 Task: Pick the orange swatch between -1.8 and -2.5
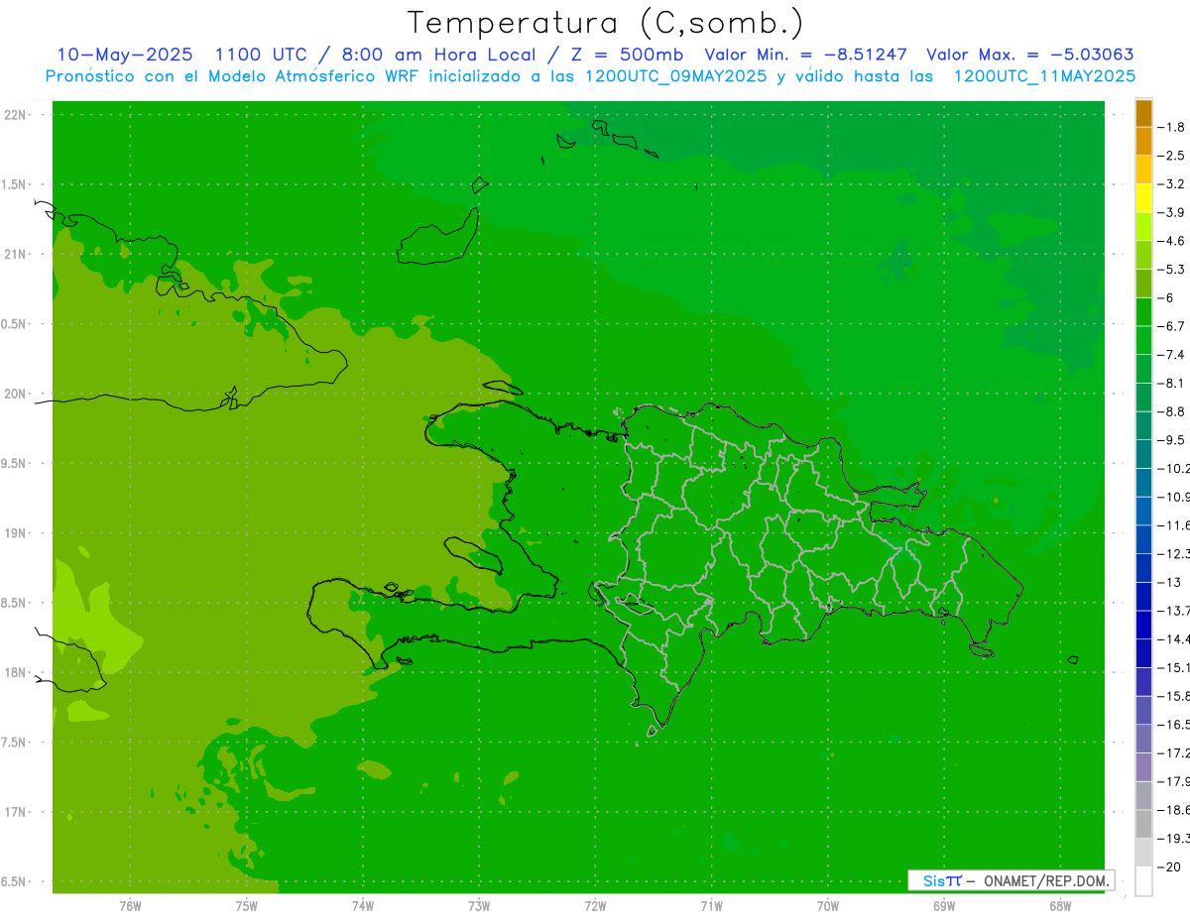1143,142
